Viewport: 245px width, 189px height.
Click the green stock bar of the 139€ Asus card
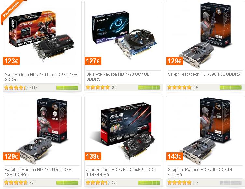tap(149, 182)
